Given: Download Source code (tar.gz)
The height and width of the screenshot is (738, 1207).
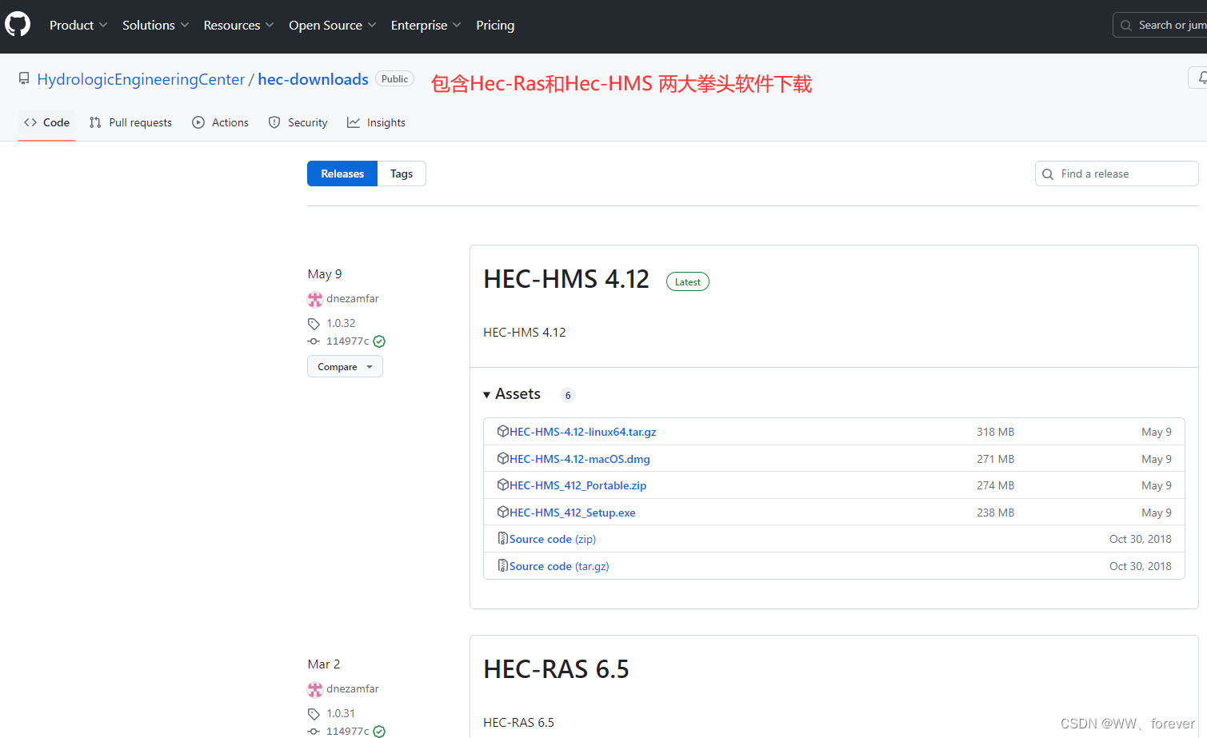Looking at the screenshot, I should pos(559,566).
